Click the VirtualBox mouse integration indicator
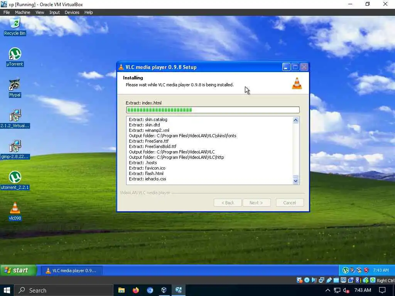The height and width of the screenshot is (296, 395). (366, 280)
